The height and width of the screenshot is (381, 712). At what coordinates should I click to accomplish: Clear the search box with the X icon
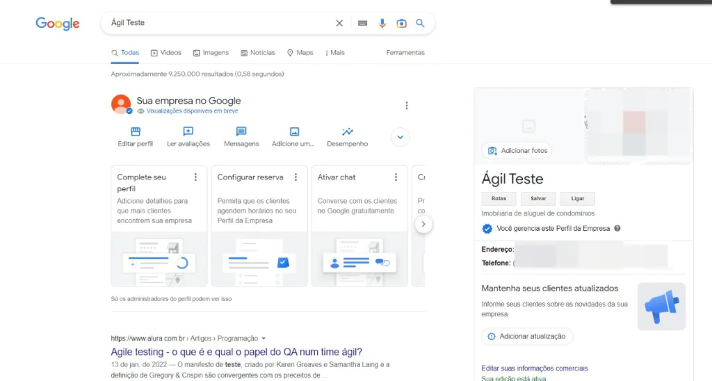339,23
